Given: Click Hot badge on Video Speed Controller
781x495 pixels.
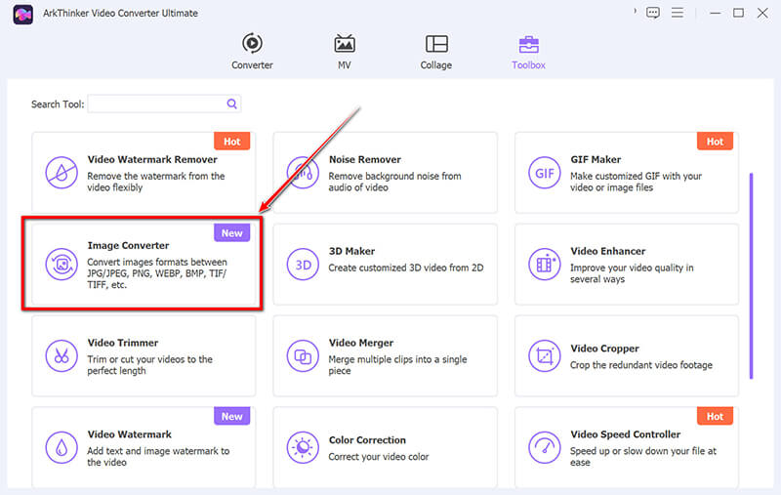Looking at the screenshot, I should pos(715,416).
